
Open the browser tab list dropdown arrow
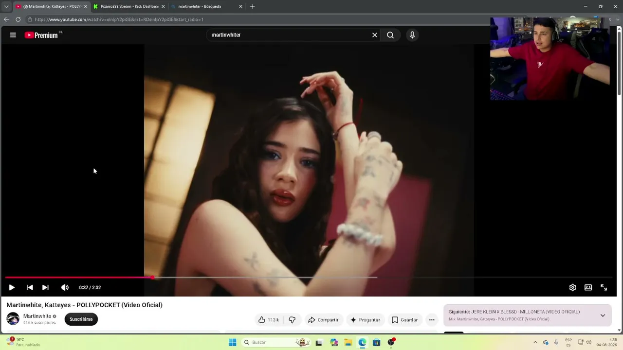(6, 6)
